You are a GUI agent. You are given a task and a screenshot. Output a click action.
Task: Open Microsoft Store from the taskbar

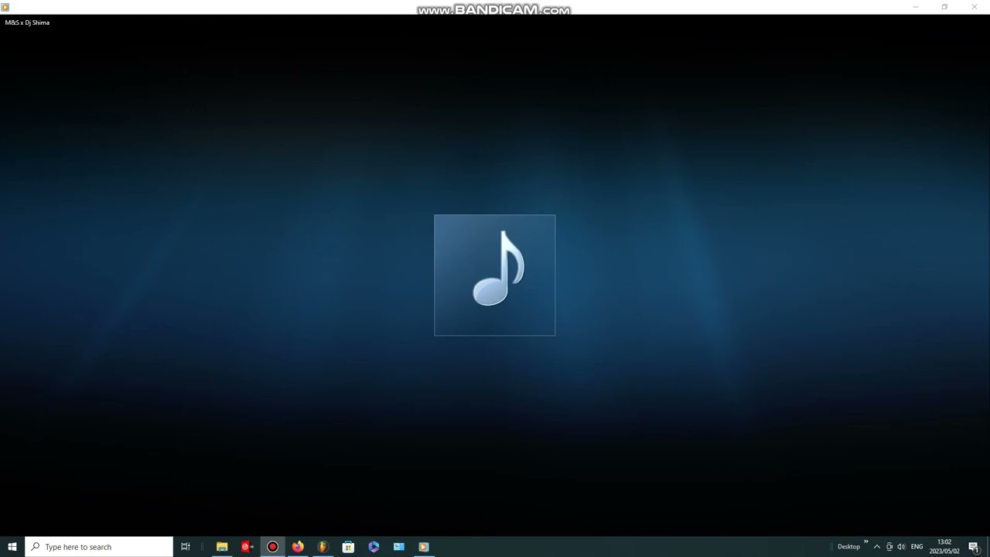348,547
